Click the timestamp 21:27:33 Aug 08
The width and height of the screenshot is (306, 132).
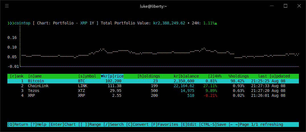click(x=268, y=86)
